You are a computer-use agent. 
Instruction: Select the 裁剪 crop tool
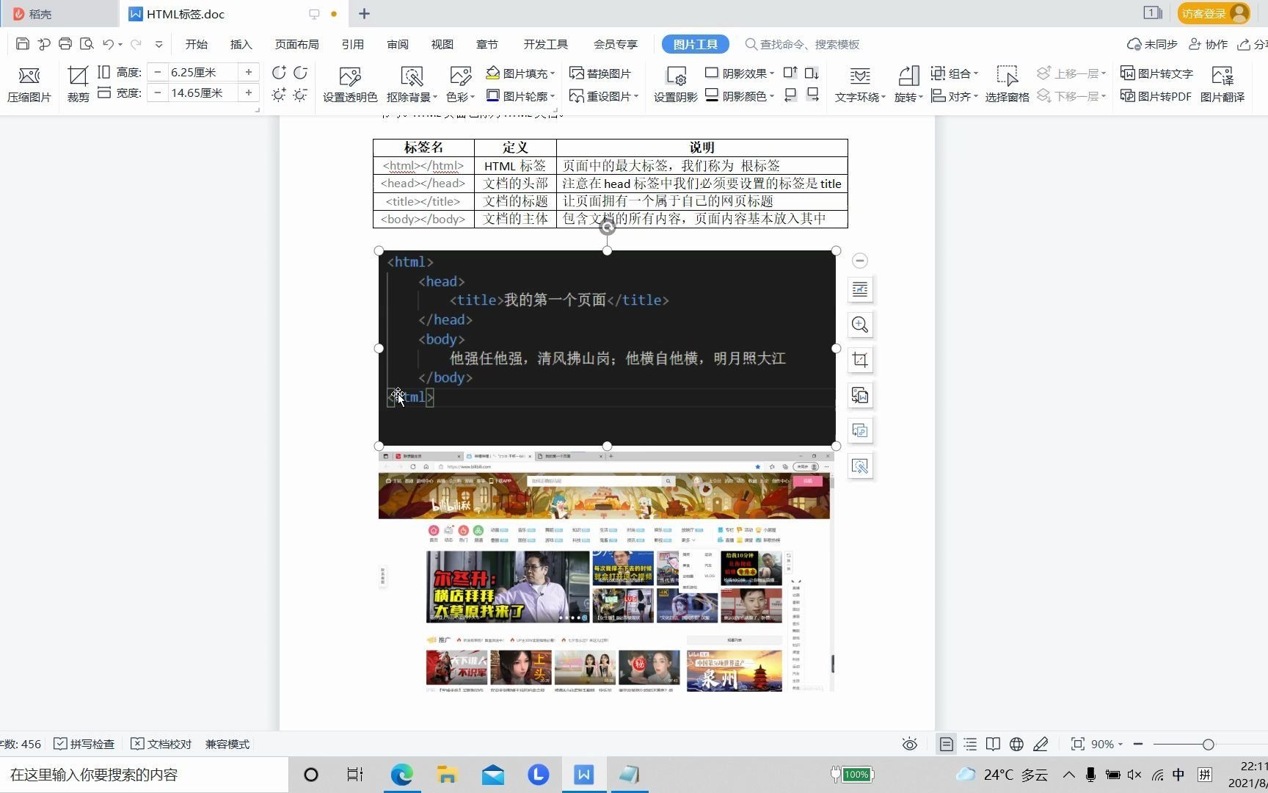click(x=77, y=83)
